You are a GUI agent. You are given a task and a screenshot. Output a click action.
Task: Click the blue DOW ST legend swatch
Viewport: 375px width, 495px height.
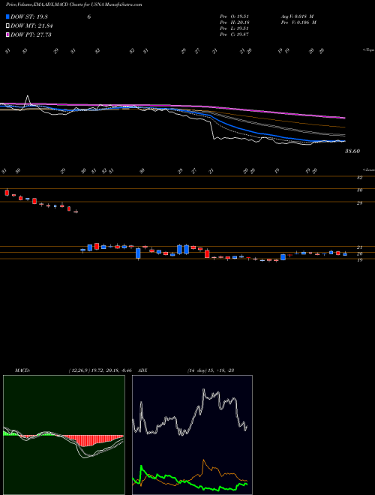click(x=7, y=16)
